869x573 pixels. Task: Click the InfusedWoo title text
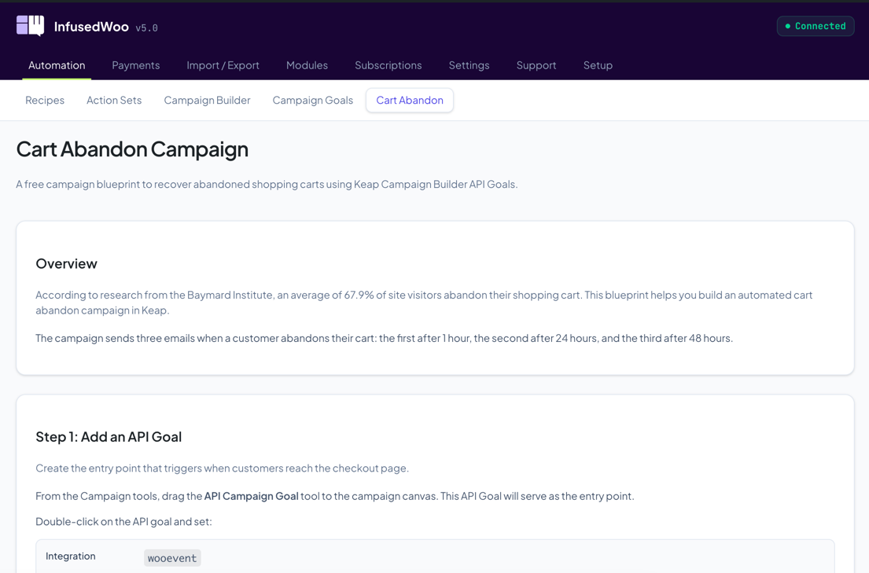(91, 27)
